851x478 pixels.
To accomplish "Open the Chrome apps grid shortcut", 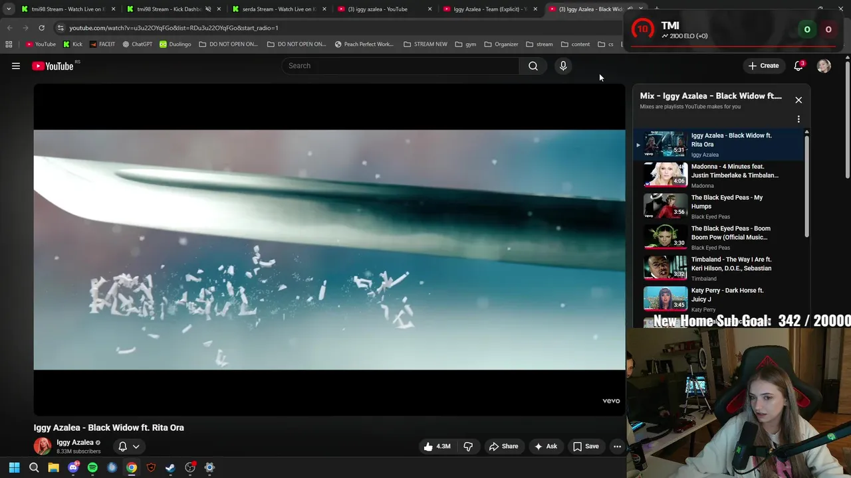I will [9, 44].
